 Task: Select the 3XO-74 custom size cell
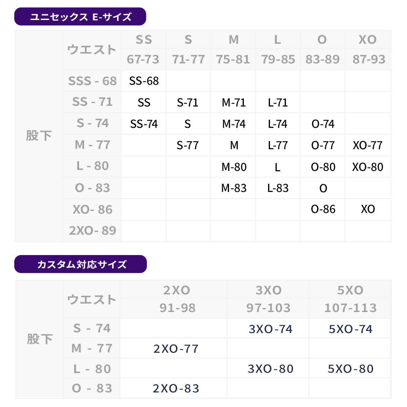[x=270, y=329]
